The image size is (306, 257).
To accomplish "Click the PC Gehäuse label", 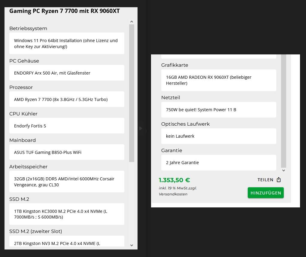I will click(24, 61).
